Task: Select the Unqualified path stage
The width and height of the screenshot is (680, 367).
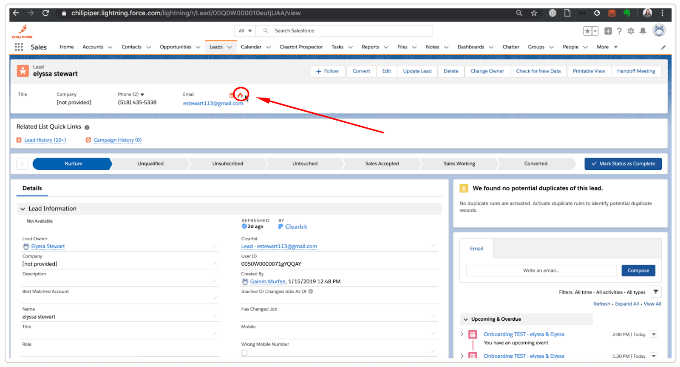Action: pos(150,164)
